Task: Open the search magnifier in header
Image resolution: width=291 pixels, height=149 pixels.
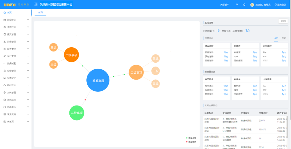Action: pos(237,5)
